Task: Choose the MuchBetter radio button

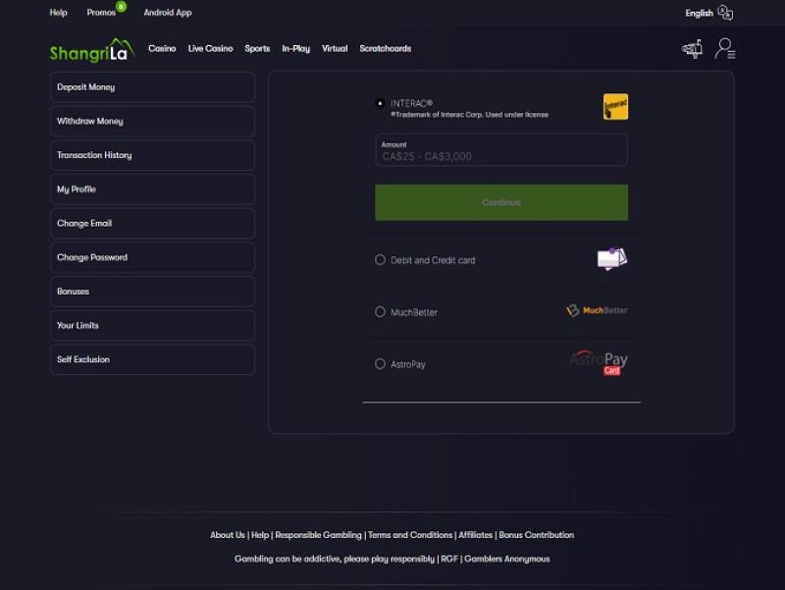Action: [x=380, y=312]
